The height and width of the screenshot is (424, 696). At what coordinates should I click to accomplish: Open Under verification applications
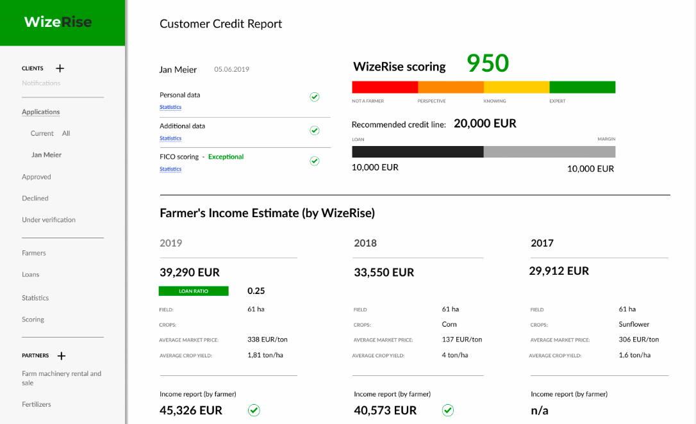pos(48,220)
